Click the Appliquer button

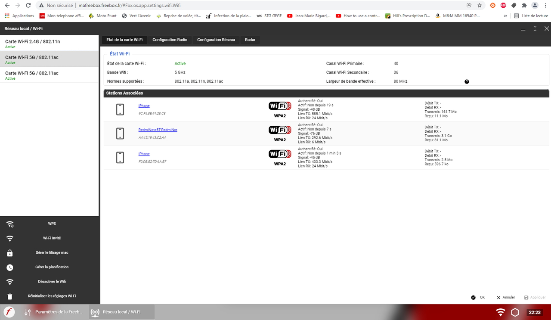pyautogui.click(x=535, y=298)
